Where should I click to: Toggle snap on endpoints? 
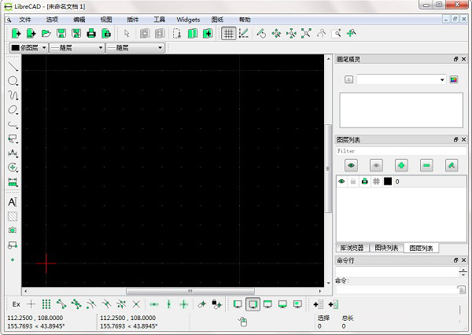pos(61,304)
